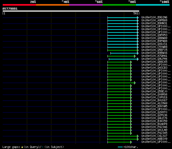Click the Large gaps legend text

(11, 147)
